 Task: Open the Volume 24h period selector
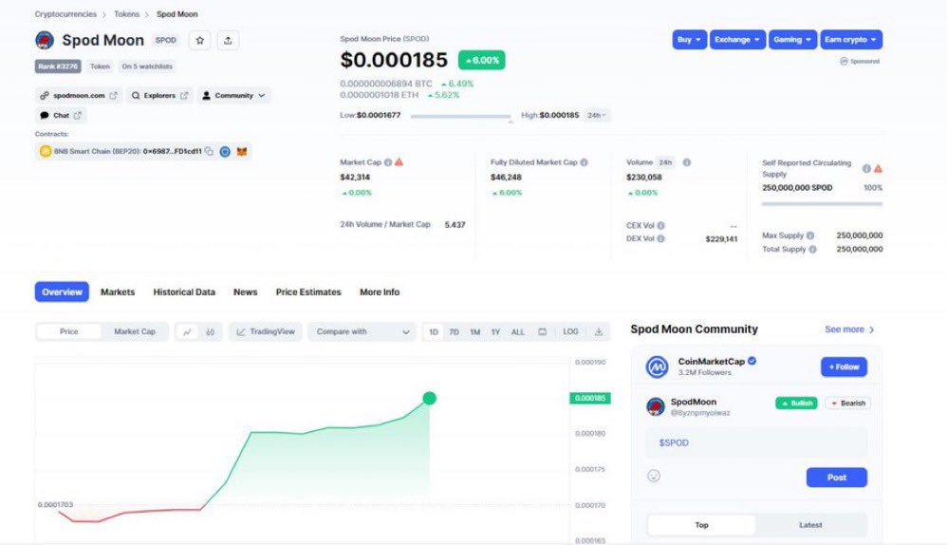tap(665, 162)
